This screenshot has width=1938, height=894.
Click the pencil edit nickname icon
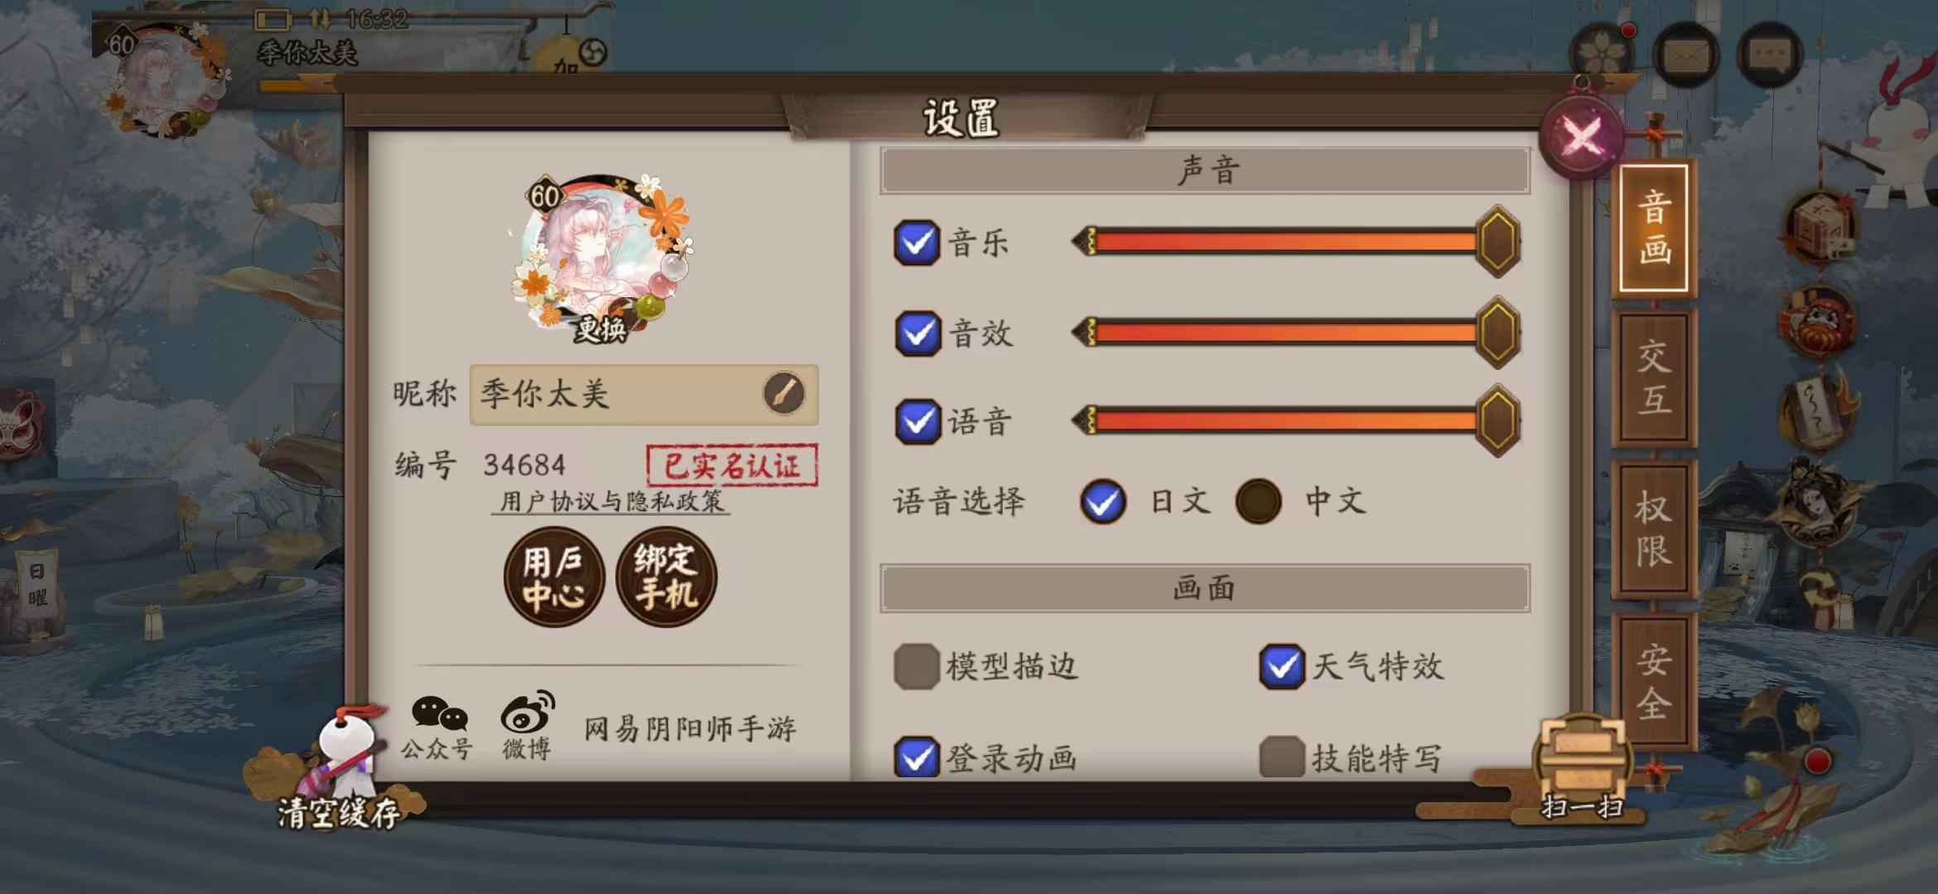coord(783,393)
